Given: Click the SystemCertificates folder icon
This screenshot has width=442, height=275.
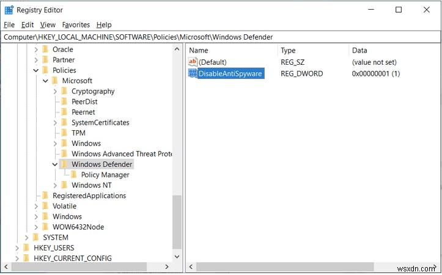Looking at the screenshot, I should coord(65,122).
